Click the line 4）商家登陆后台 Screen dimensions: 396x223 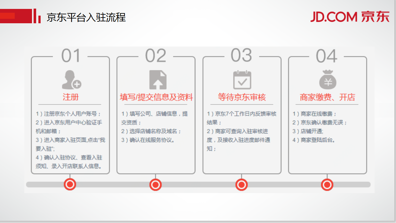point(314,140)
